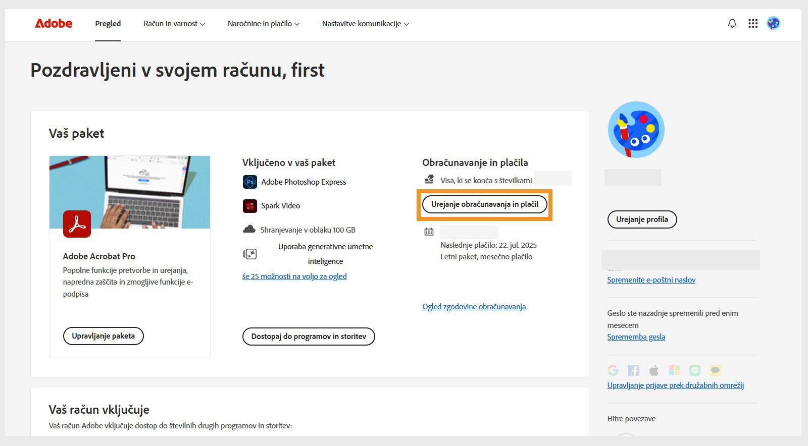Click the Apple sign-in icon
The width and height of the screenshot is (808, 446).
click(x=654, y=370)
